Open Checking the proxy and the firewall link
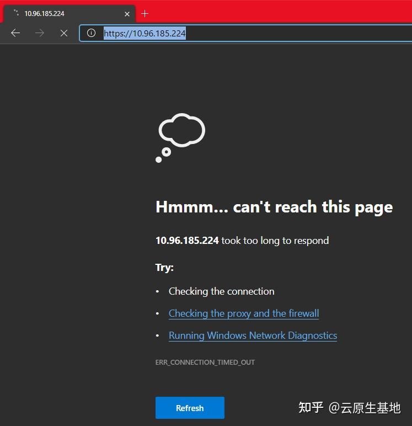Viewport: 412px width, 426px height. (x=244, y=313)
